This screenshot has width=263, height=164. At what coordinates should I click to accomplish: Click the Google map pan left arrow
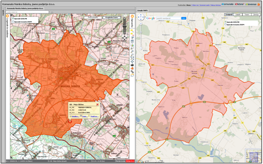[x=139, y=17]
